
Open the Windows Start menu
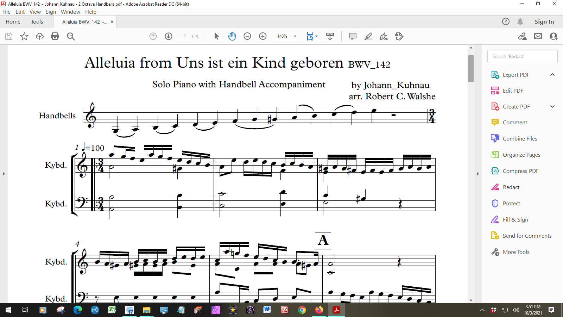8,310
